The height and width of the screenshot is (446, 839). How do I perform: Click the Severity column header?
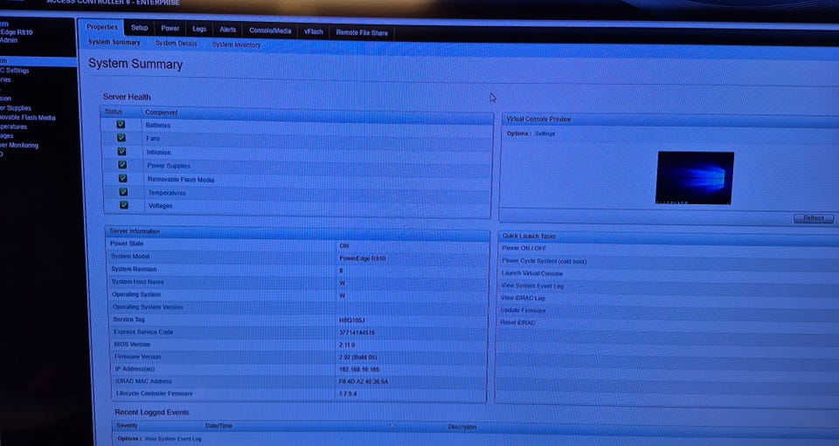pos(127,426)
